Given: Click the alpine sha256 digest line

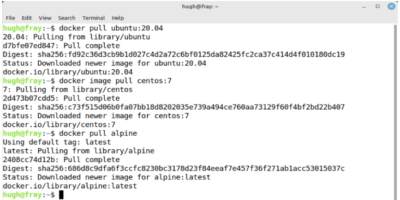Looking at the screenshot, I should 174,168.
